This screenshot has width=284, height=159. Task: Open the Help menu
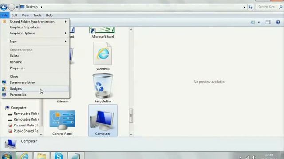click(49, 15)
